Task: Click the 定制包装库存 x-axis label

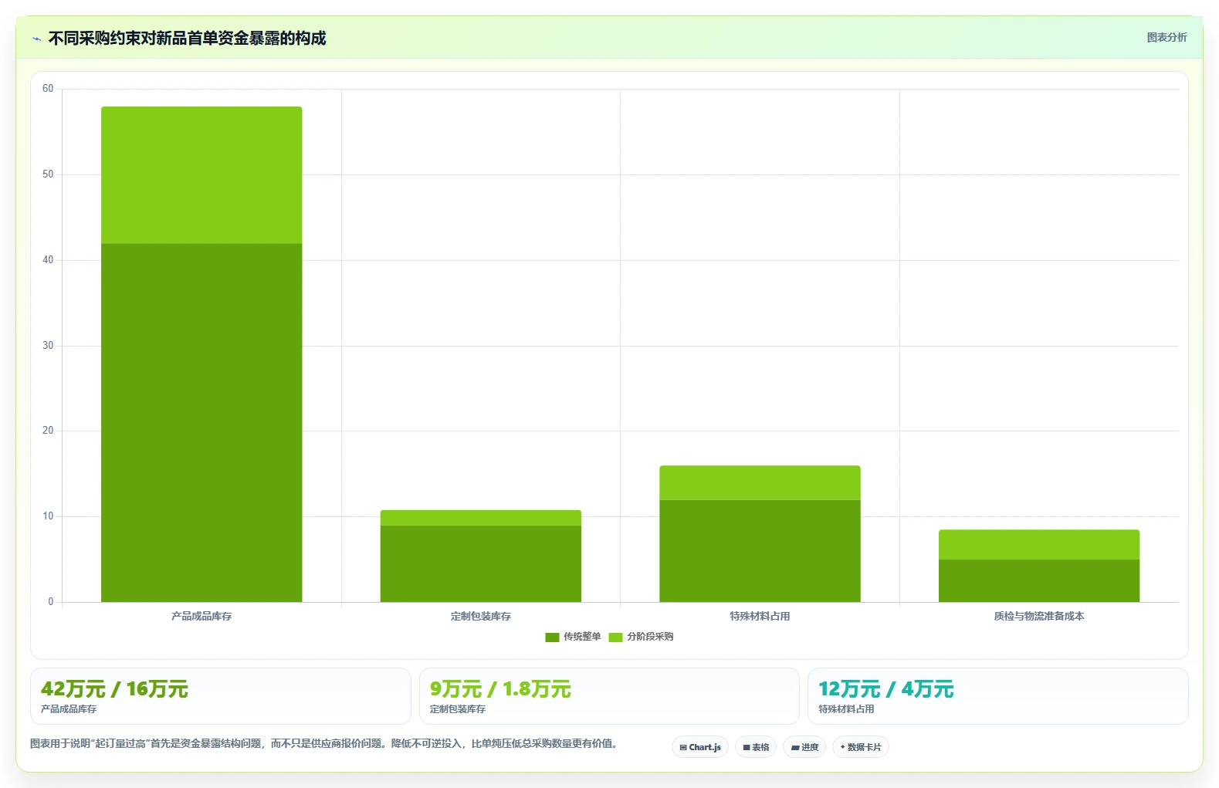Action: point(481,616)
